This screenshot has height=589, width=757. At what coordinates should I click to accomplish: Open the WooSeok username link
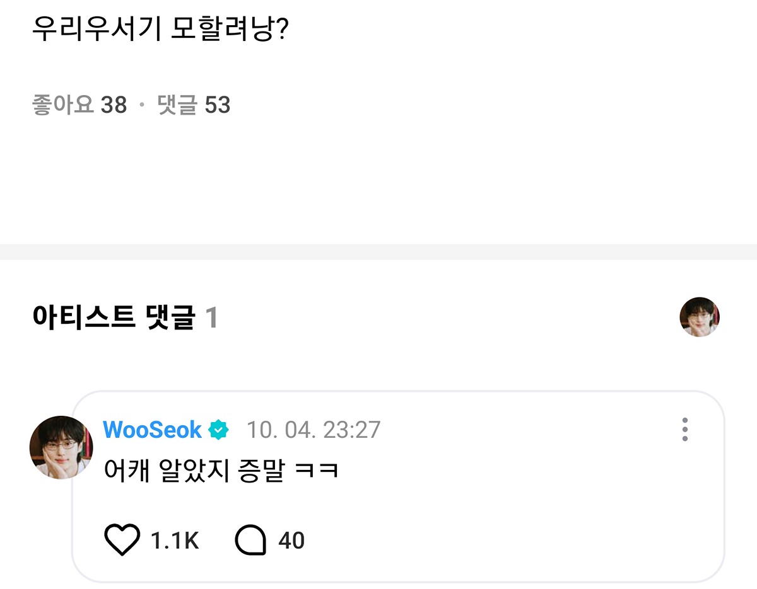(x=152, y=430)
